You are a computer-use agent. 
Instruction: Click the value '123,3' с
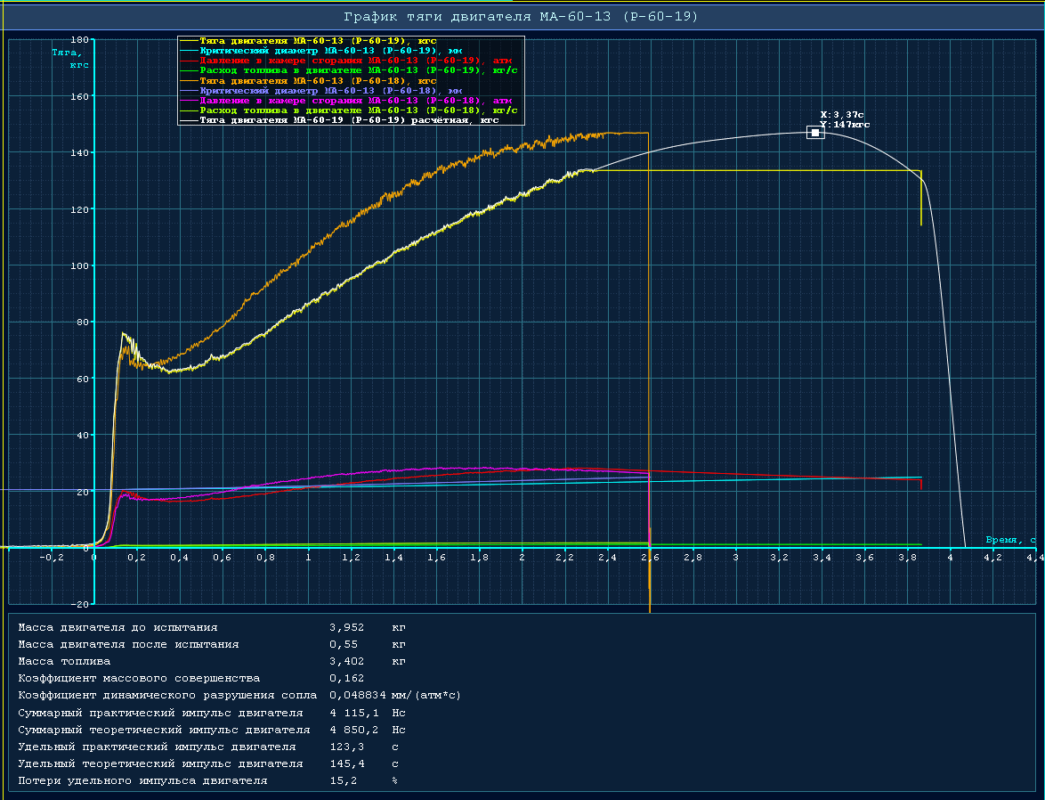346,747
